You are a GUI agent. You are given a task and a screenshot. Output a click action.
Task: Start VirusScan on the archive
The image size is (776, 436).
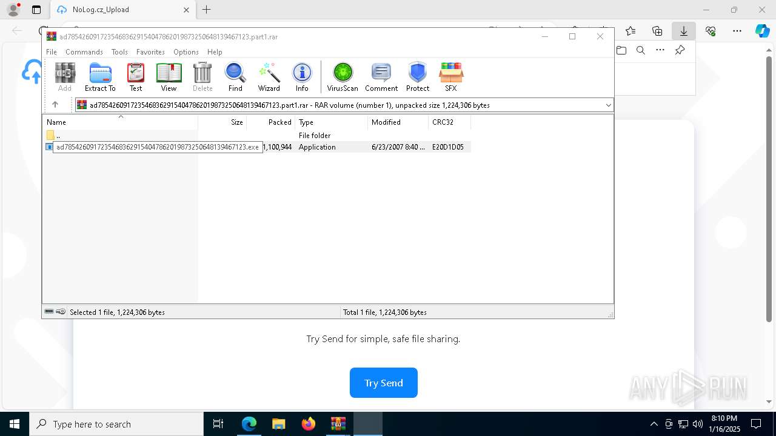pyautogui.click(x=343, y=77)
